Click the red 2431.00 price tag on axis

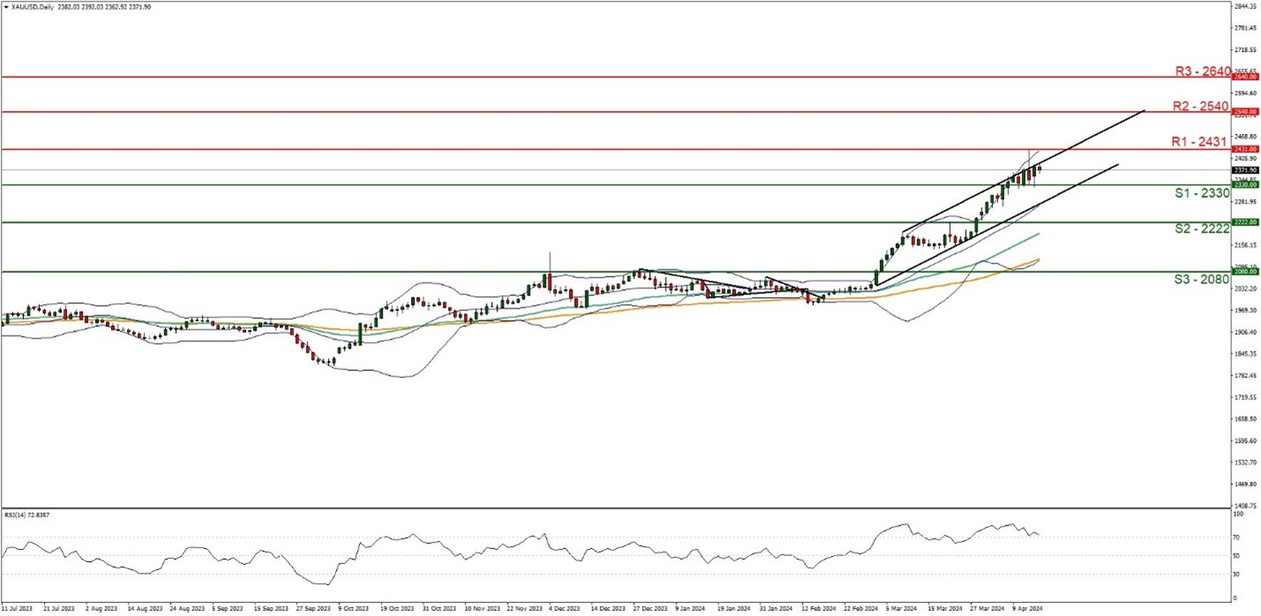click(1244, 150)
